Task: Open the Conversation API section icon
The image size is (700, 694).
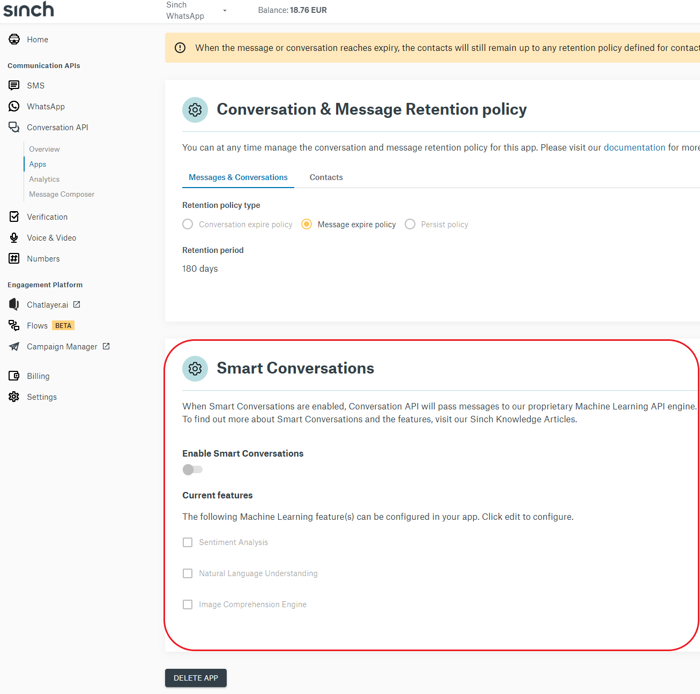Action: [x=13, y=127]
